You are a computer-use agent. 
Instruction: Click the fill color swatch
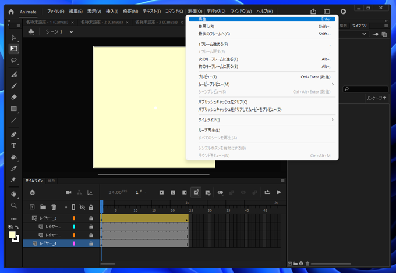12,235
